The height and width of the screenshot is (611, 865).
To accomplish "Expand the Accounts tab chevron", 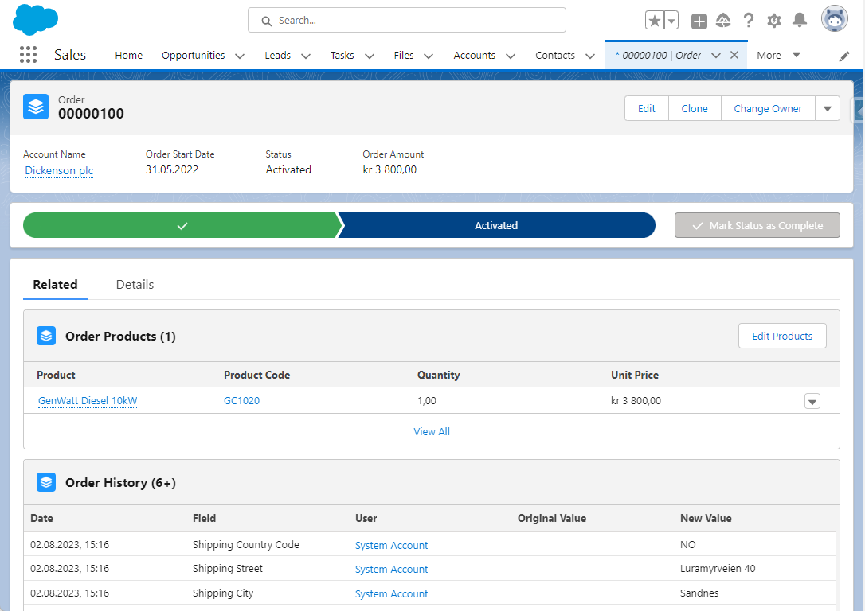I will point(511,56).
